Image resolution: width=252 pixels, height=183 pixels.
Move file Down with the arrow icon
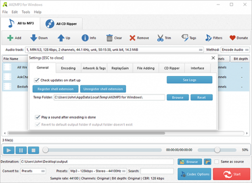tap(33, 38)
